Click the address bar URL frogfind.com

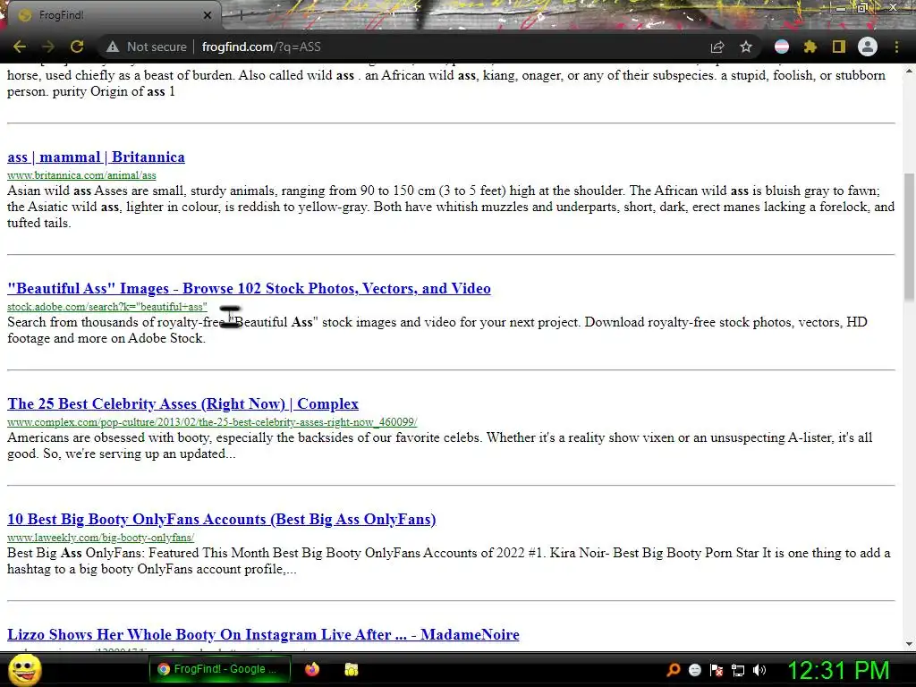point(261,47)
